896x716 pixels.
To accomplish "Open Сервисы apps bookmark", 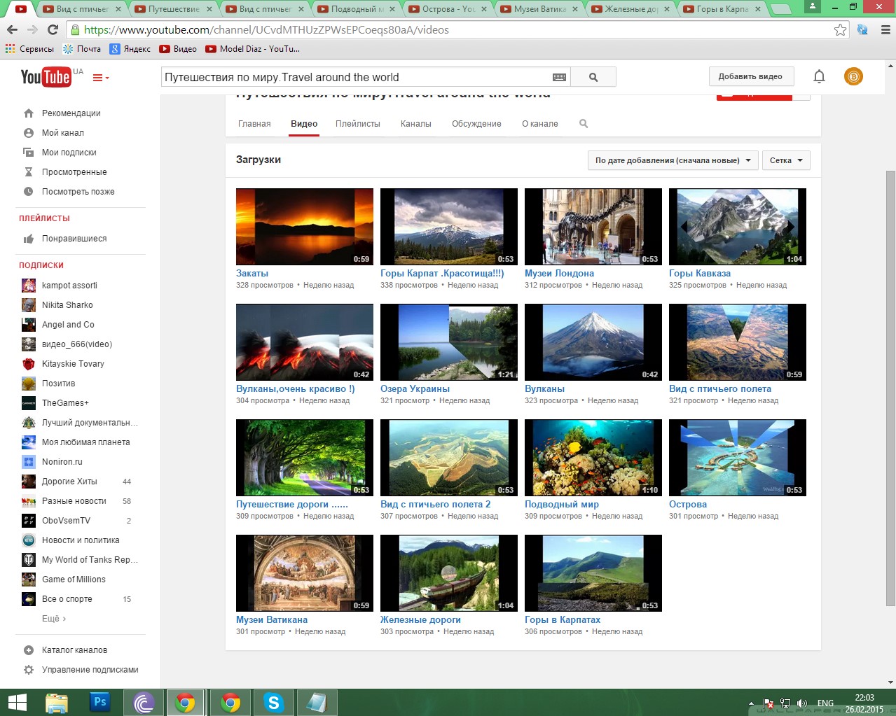I will tap(29, 49).
